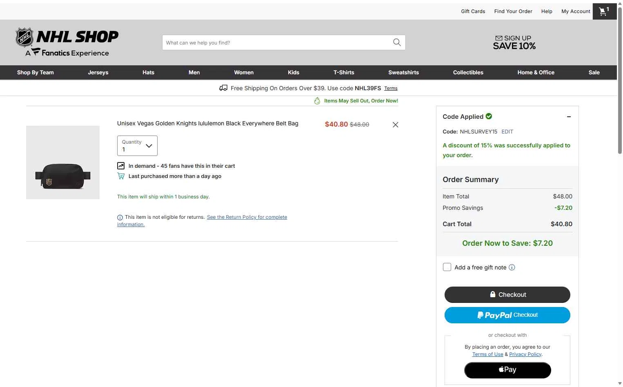The image size is (623, 387).
Task: Open the shopping cart icon
Action: click(x=604, y=11)
